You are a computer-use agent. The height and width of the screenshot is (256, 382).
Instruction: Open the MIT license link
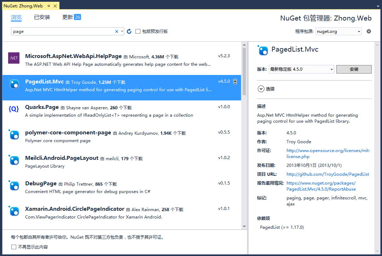point(328,153)
